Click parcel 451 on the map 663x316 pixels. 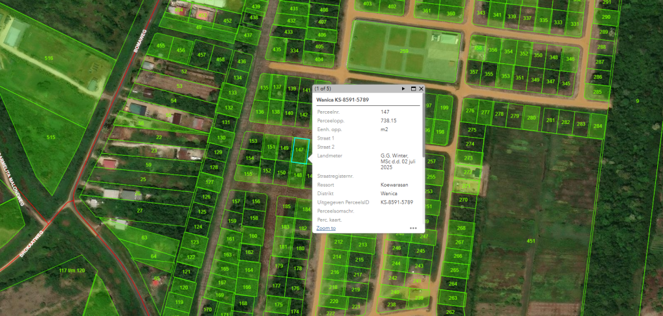pyautogui.click(x=531, y=241)
